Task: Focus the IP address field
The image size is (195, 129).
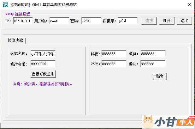Action: click(x=22, y=21)
